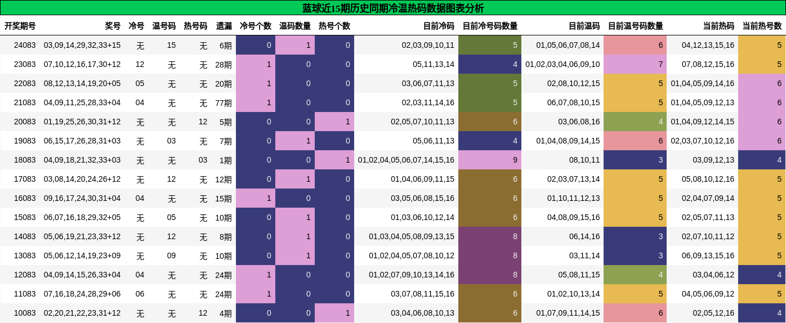Click the 15期 omission cell
The image size is (786, 323).
(224, 198)
